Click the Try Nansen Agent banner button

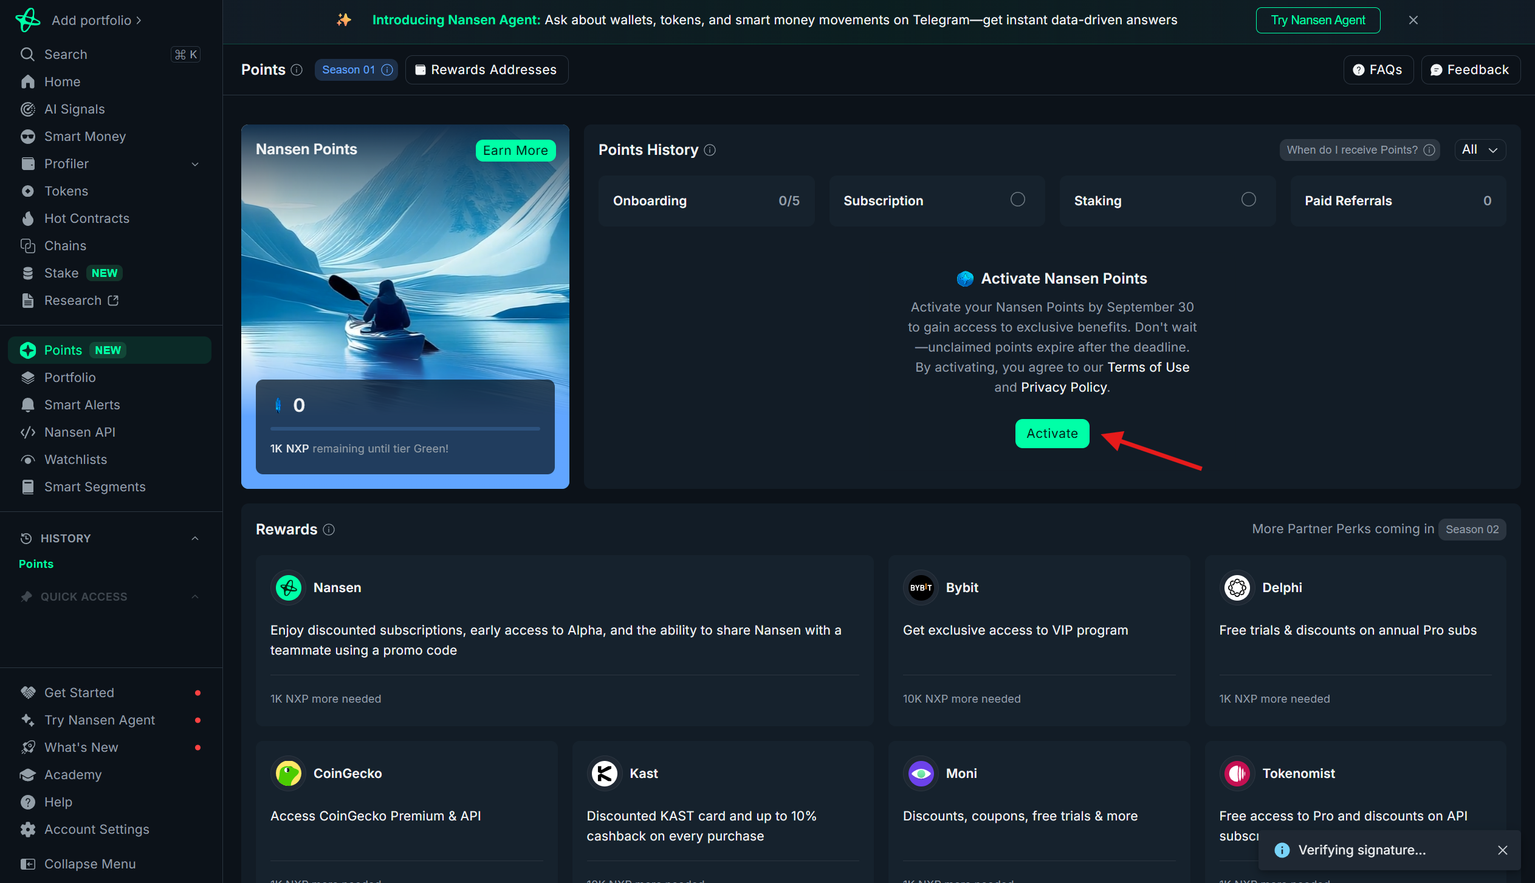(x=1317, y=20)
